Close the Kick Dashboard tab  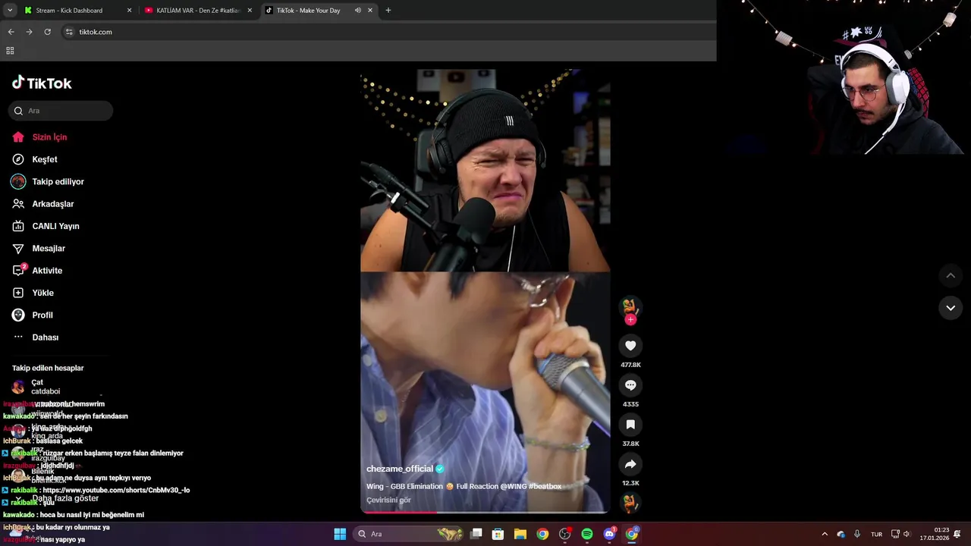[x=129, y=11]
